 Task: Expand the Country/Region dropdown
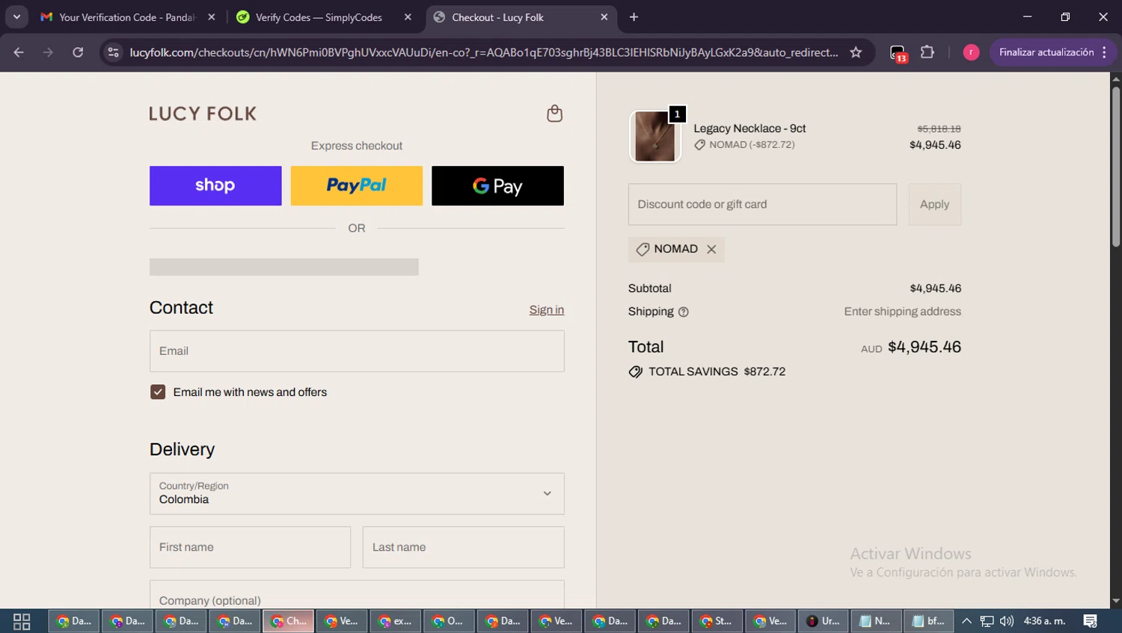[357, 493]
